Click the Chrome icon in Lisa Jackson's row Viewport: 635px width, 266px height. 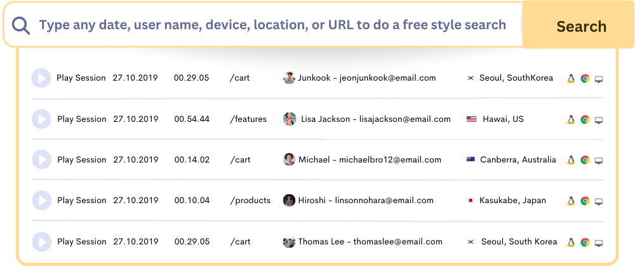pos(585,119)
